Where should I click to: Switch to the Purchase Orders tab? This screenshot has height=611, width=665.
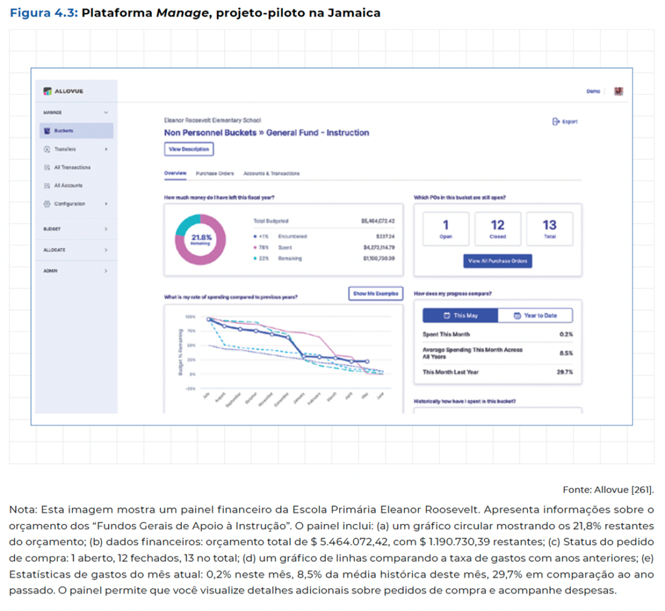[214, 174]
